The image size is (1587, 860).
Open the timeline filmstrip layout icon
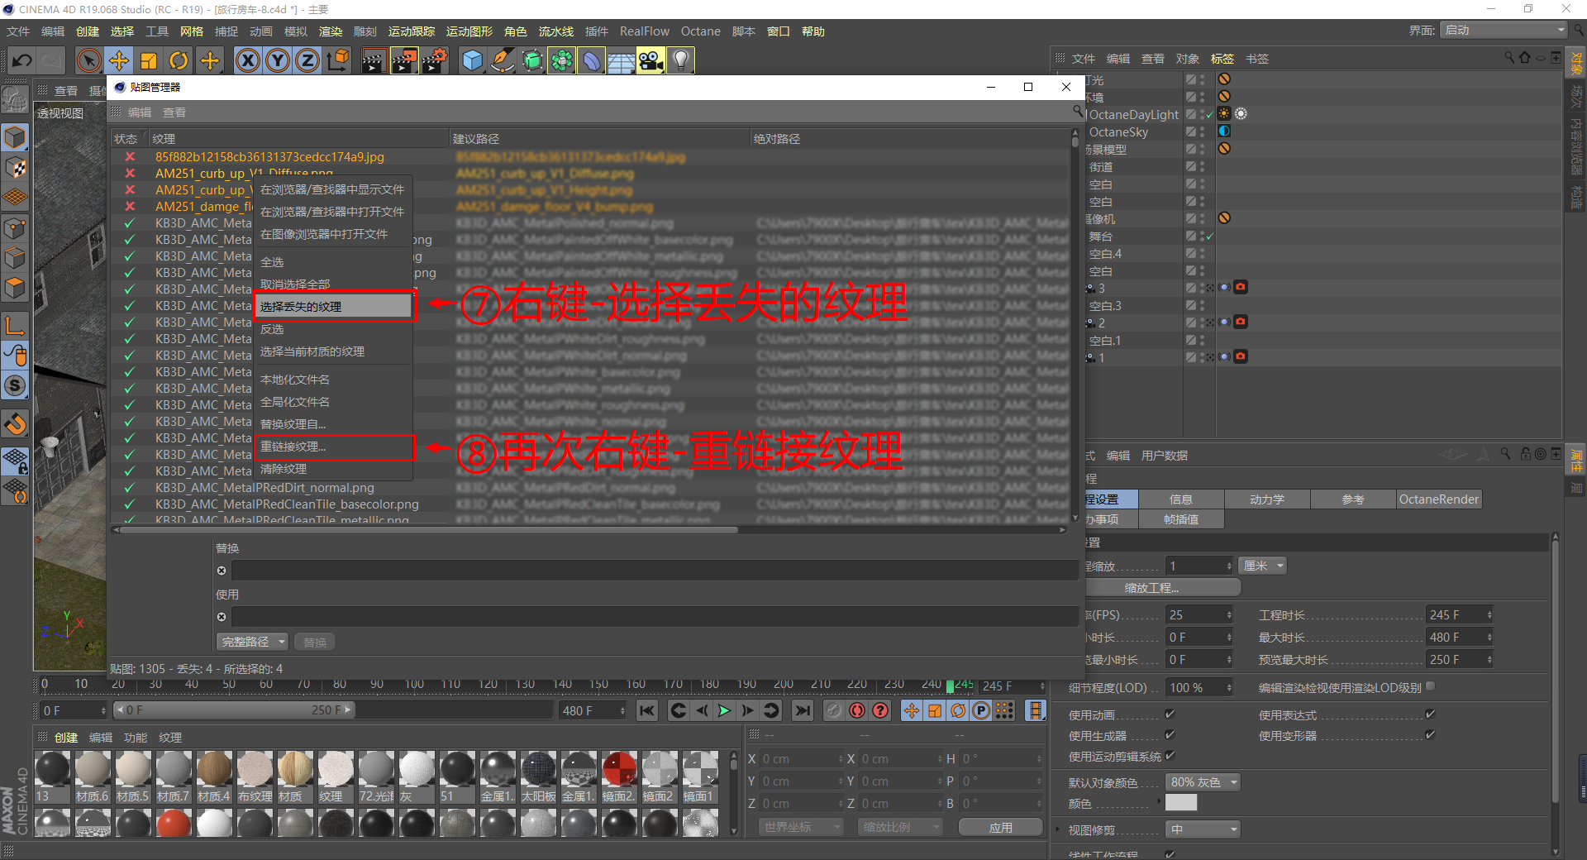(x=1035, y=710)
